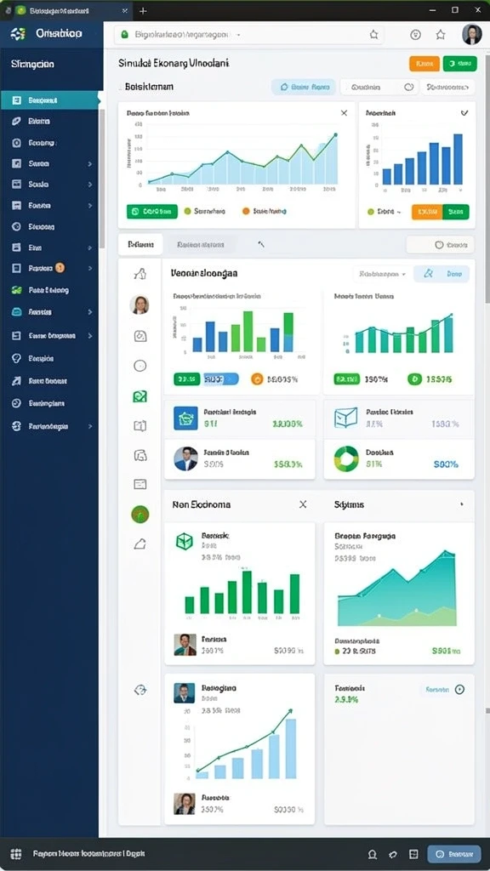
Task: Click the orange button in the page header
Action: click(424, 64)
